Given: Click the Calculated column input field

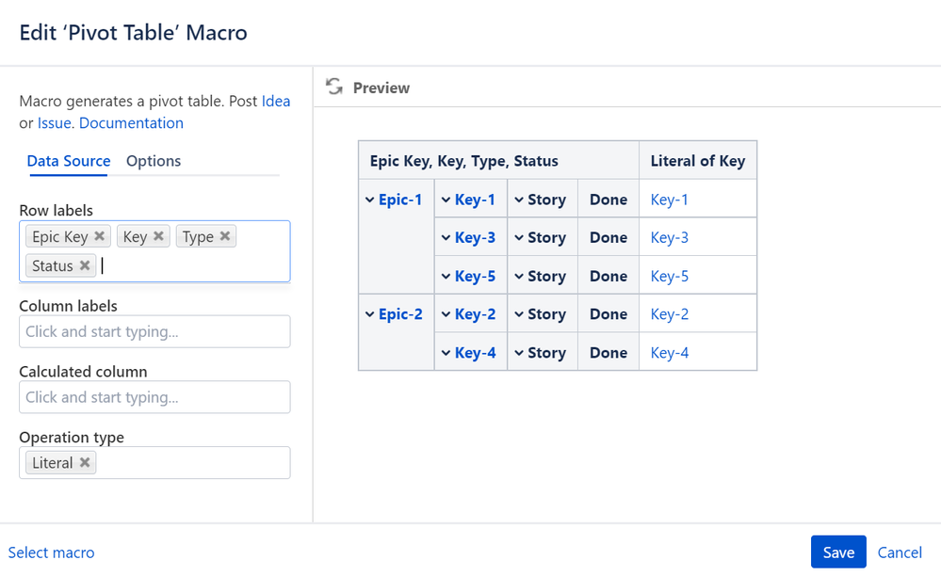Looking at the screenshot, I should pyautogui.click(x=154, y=397).
